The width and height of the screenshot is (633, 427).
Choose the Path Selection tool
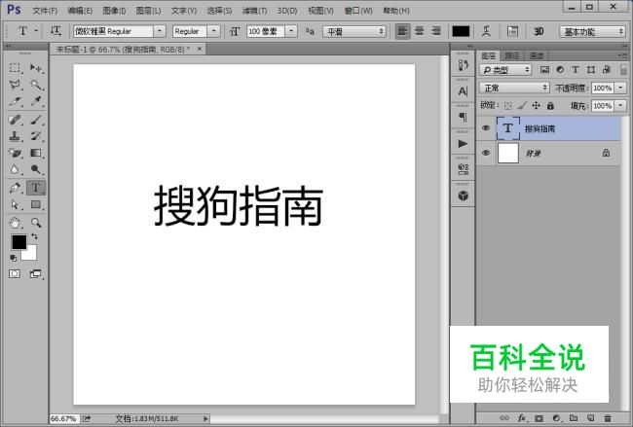pyautogui.click(x=15, y=205)
